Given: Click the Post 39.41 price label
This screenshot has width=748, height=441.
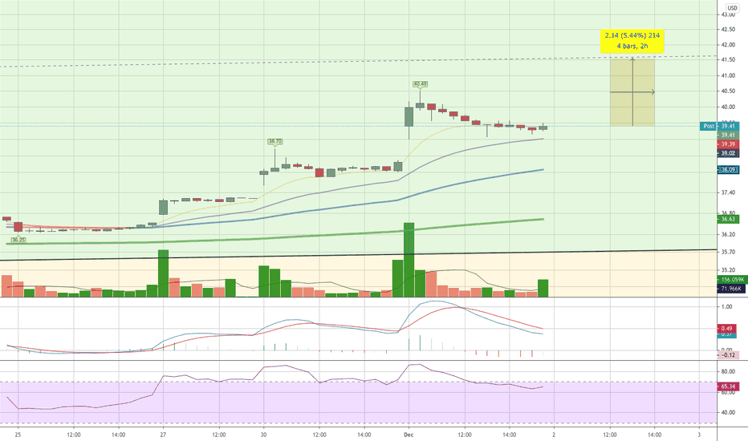Looking at the screenshot, I should 719,126.
